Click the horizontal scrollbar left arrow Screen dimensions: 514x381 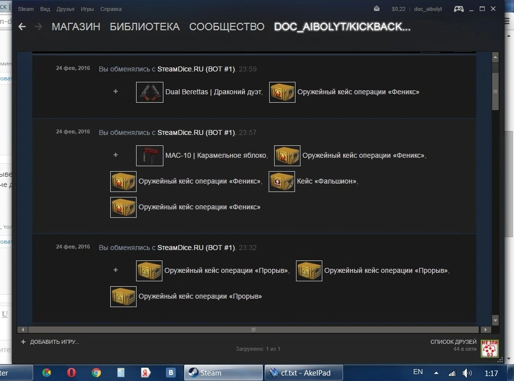23,329
